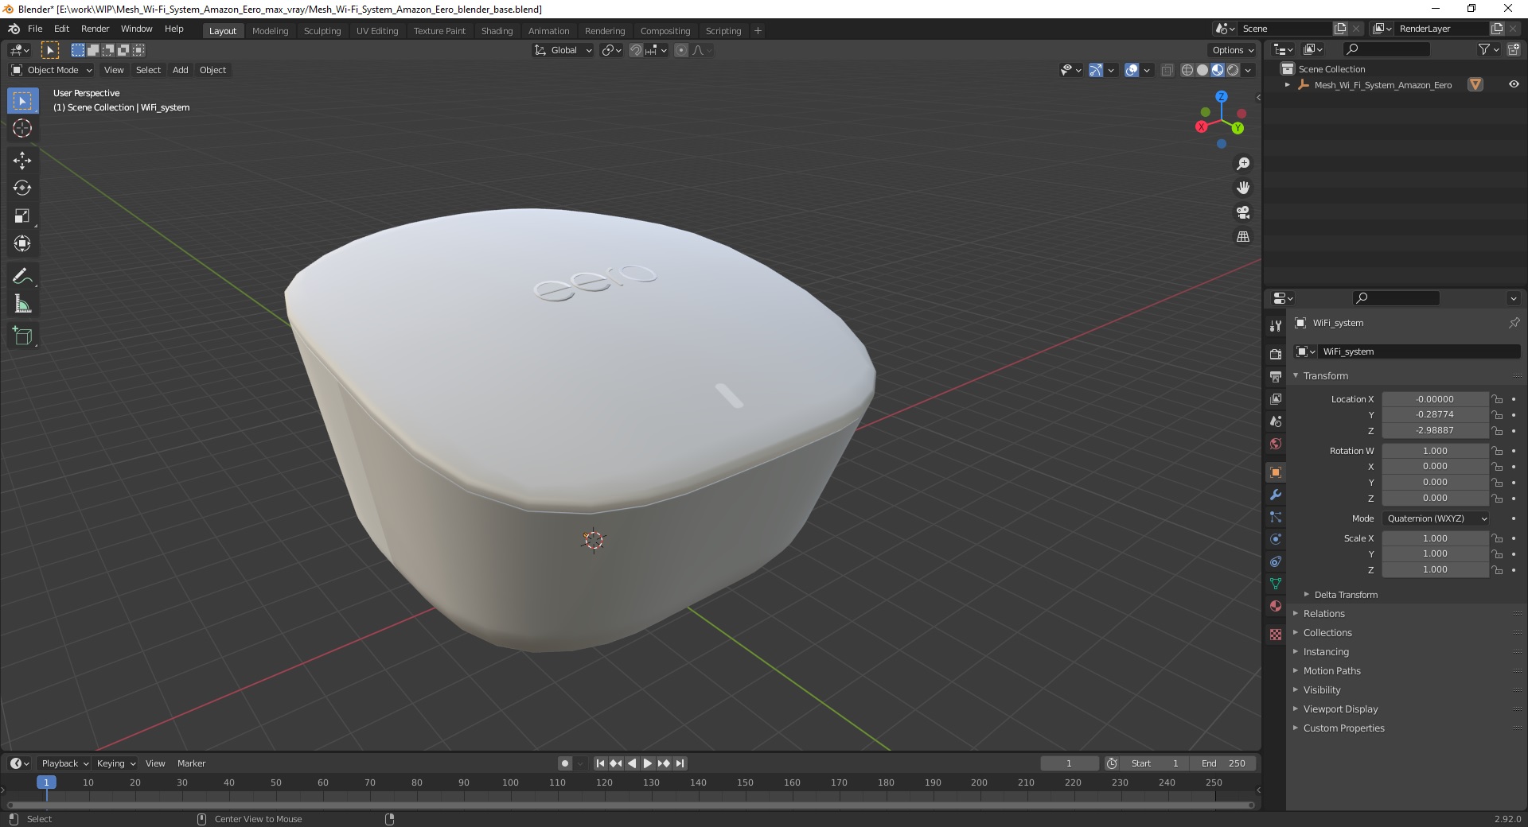1528x827 pixels.
Task: Choose the Move tool
Action: tap(22, 161)
